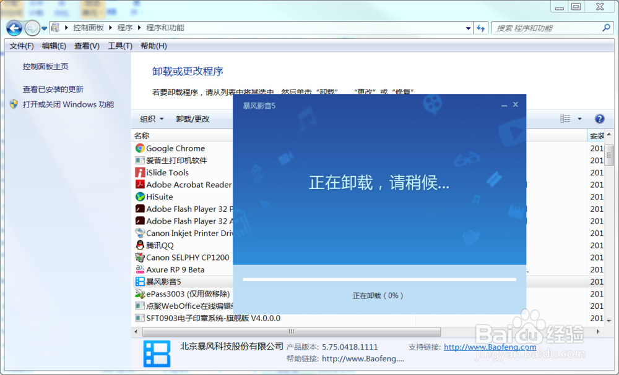Select Google Chrome in program list
Image resolution: width=619 pixels, height=375 pixels.
coord(175,148)
